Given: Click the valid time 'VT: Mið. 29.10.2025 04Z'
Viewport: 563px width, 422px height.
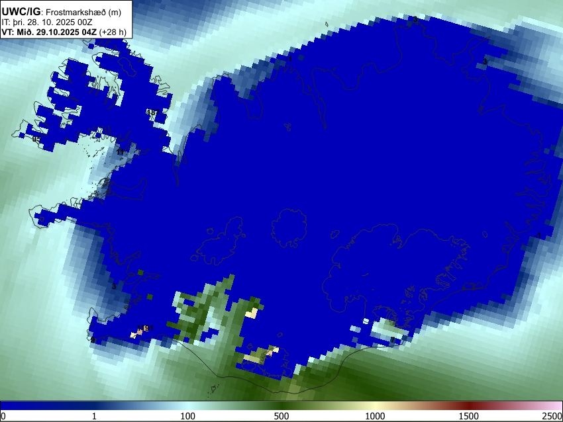Looking at the screenshot, I should point(49,32).
